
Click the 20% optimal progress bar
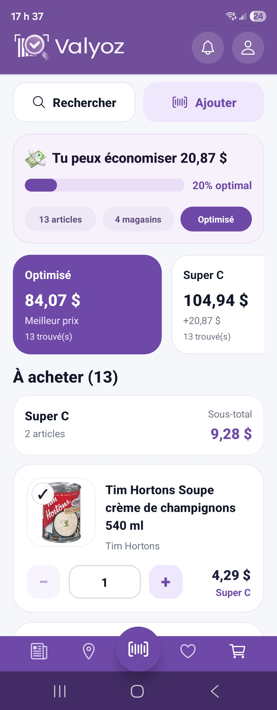pos(104,185)
